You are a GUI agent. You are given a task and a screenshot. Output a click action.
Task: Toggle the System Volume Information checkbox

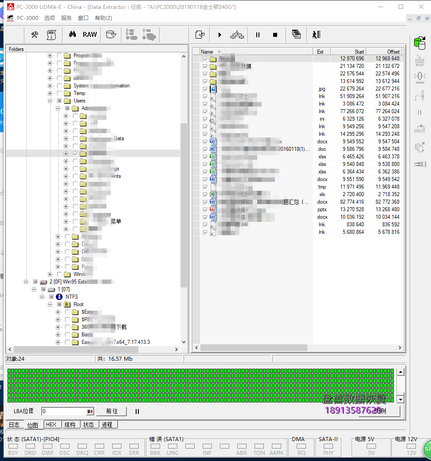[x=59, y=86]
